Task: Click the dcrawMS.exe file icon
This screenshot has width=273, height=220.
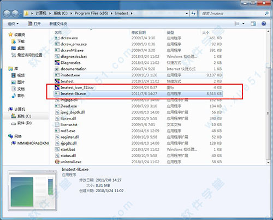Action: pyautogui.click(x=57, y=50)
